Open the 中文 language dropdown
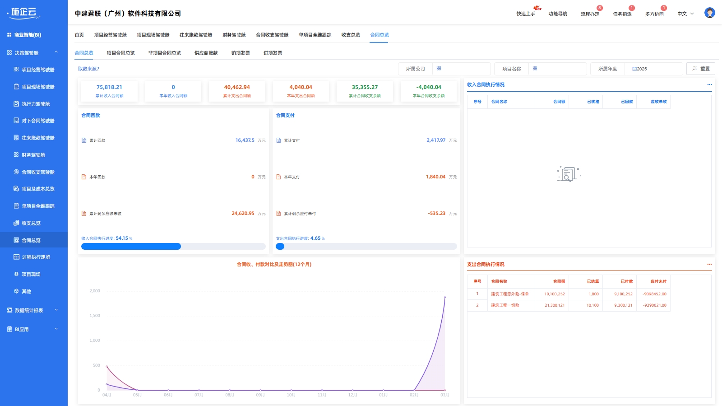 (685, 14)
